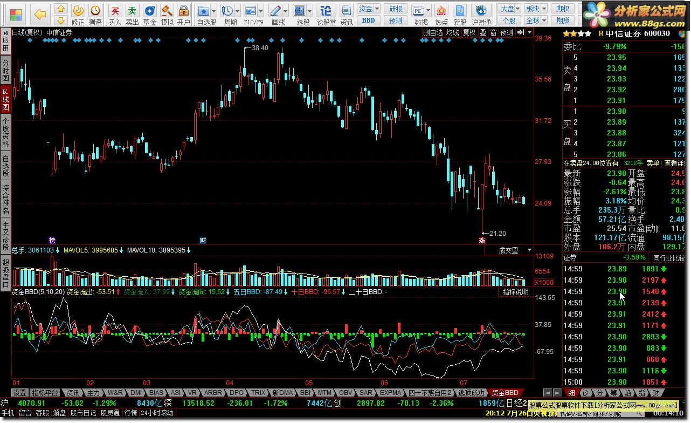
Task: Open the 基金 fund icon
Action: (x=150, y=14)
